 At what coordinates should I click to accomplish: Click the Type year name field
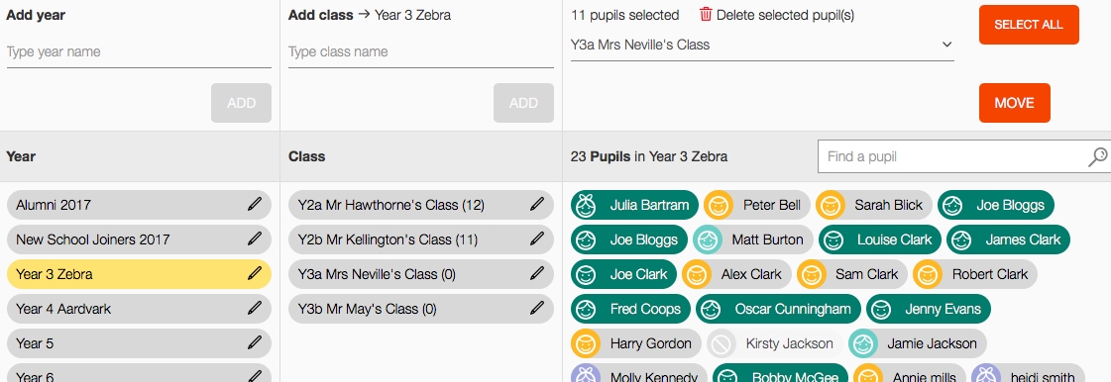coord(139,52)
